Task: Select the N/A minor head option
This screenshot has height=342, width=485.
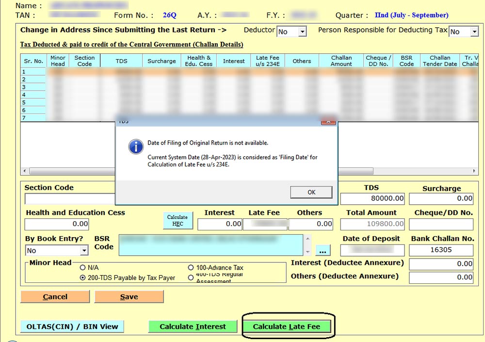Action: pyautogui.click(x=83, y=267)
